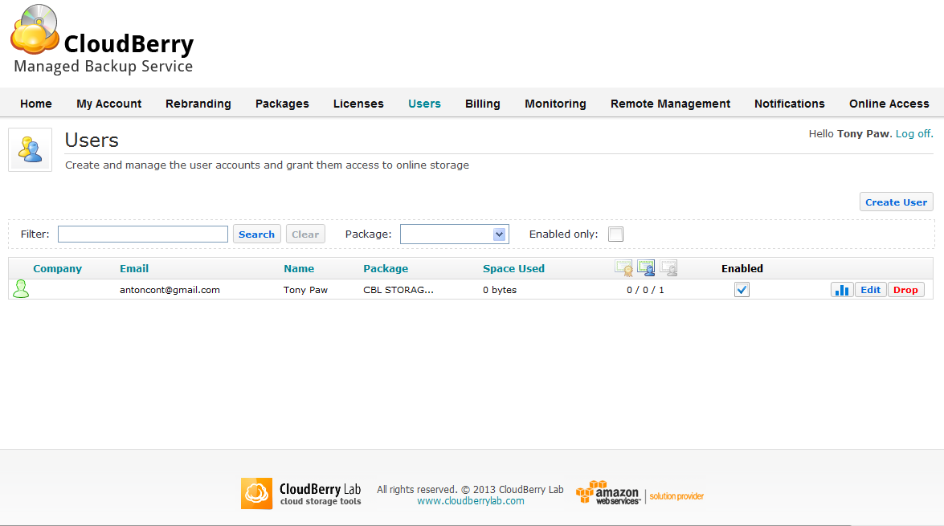Drop the antoncont@gmail.com user
This screenshot has height=526, width=944.
(905, 290)
